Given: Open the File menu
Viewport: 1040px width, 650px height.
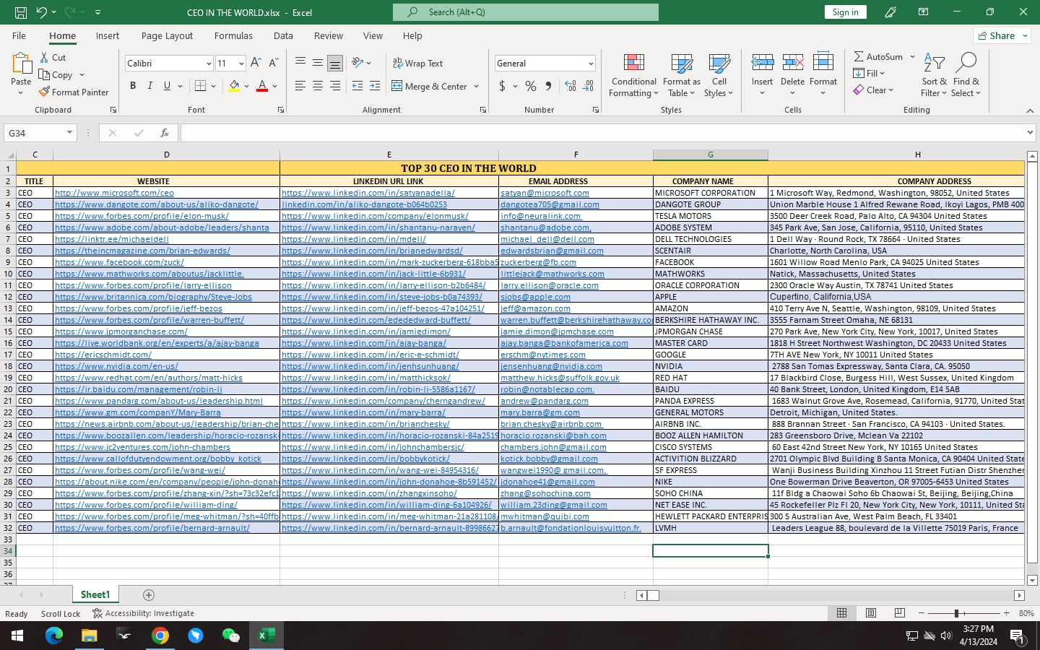Looking at the screenshot, I should tap(19, 35).
